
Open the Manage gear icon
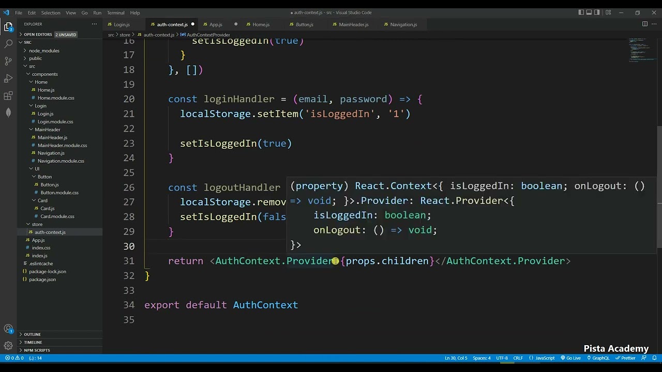(x=8, y=346)
